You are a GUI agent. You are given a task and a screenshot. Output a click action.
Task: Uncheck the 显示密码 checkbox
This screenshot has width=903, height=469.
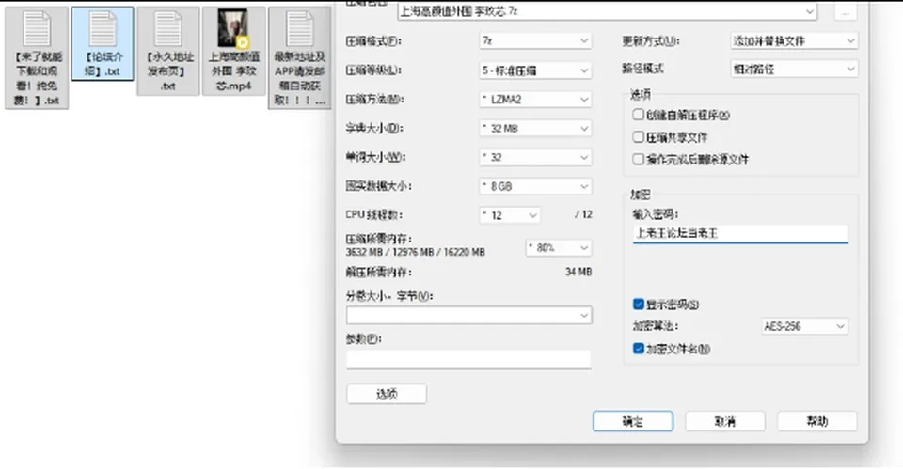click(638, 304)
